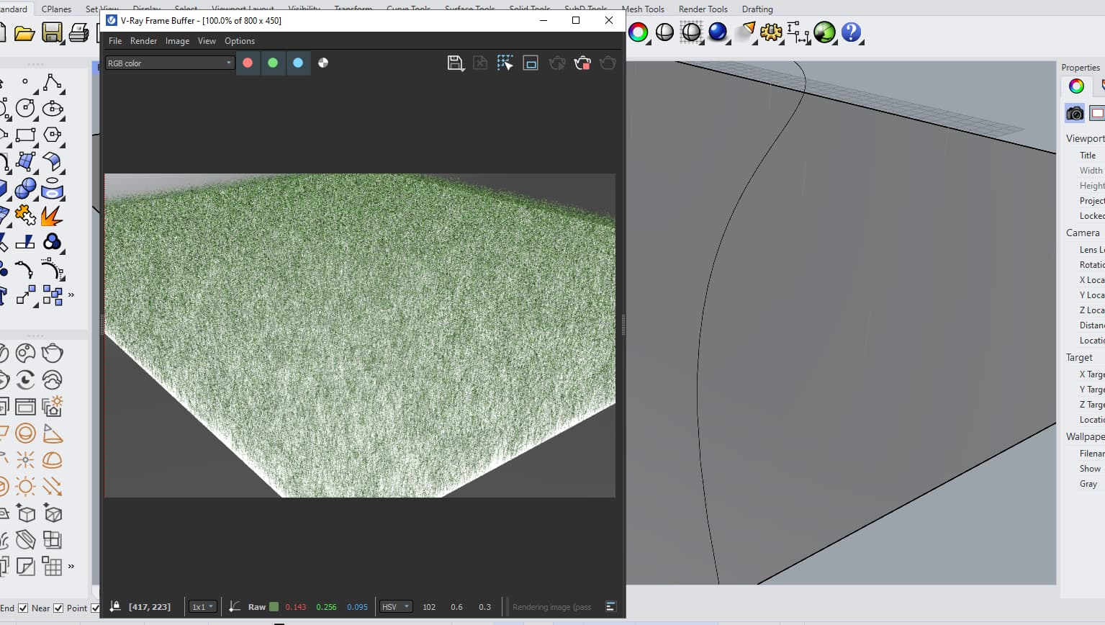Click the rightmost teapot render icon in VFB
The image size is (1105, 625).
click(x=608, y=63)
